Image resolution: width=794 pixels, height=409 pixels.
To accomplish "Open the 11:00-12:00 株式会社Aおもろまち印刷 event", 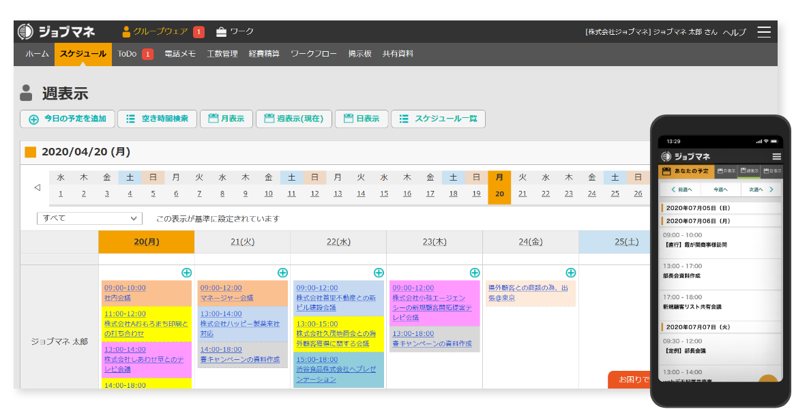I will [147, 324].
